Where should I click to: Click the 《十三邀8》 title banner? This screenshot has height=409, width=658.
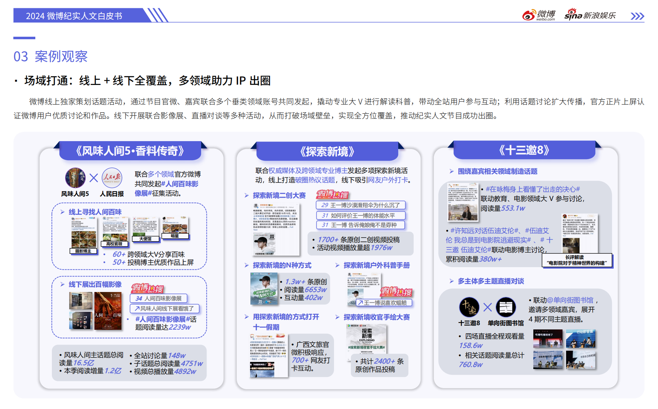(524, 150)
